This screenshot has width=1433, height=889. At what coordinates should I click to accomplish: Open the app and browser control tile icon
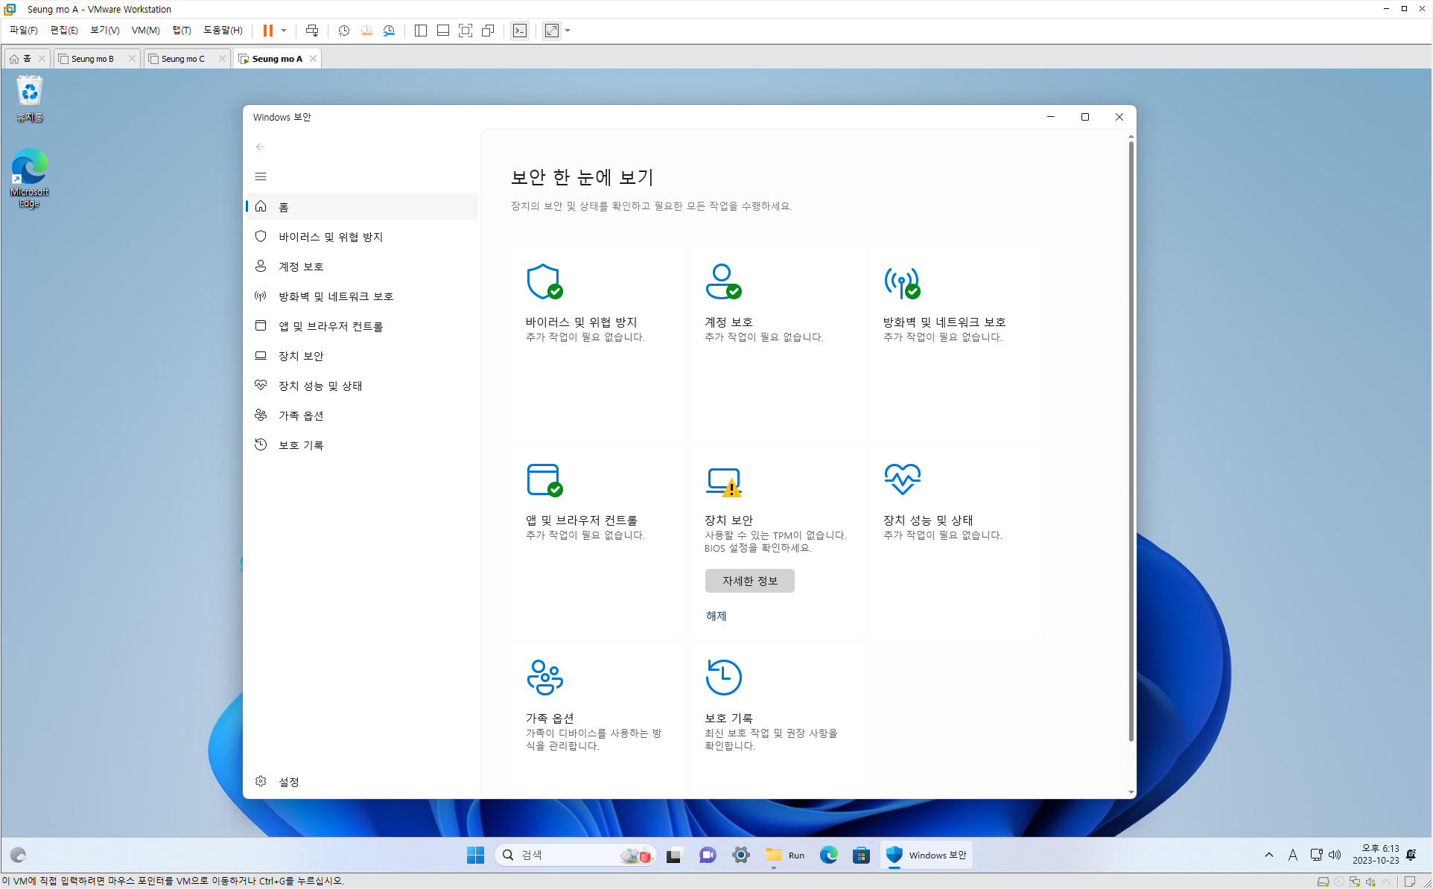coord(544,479)
